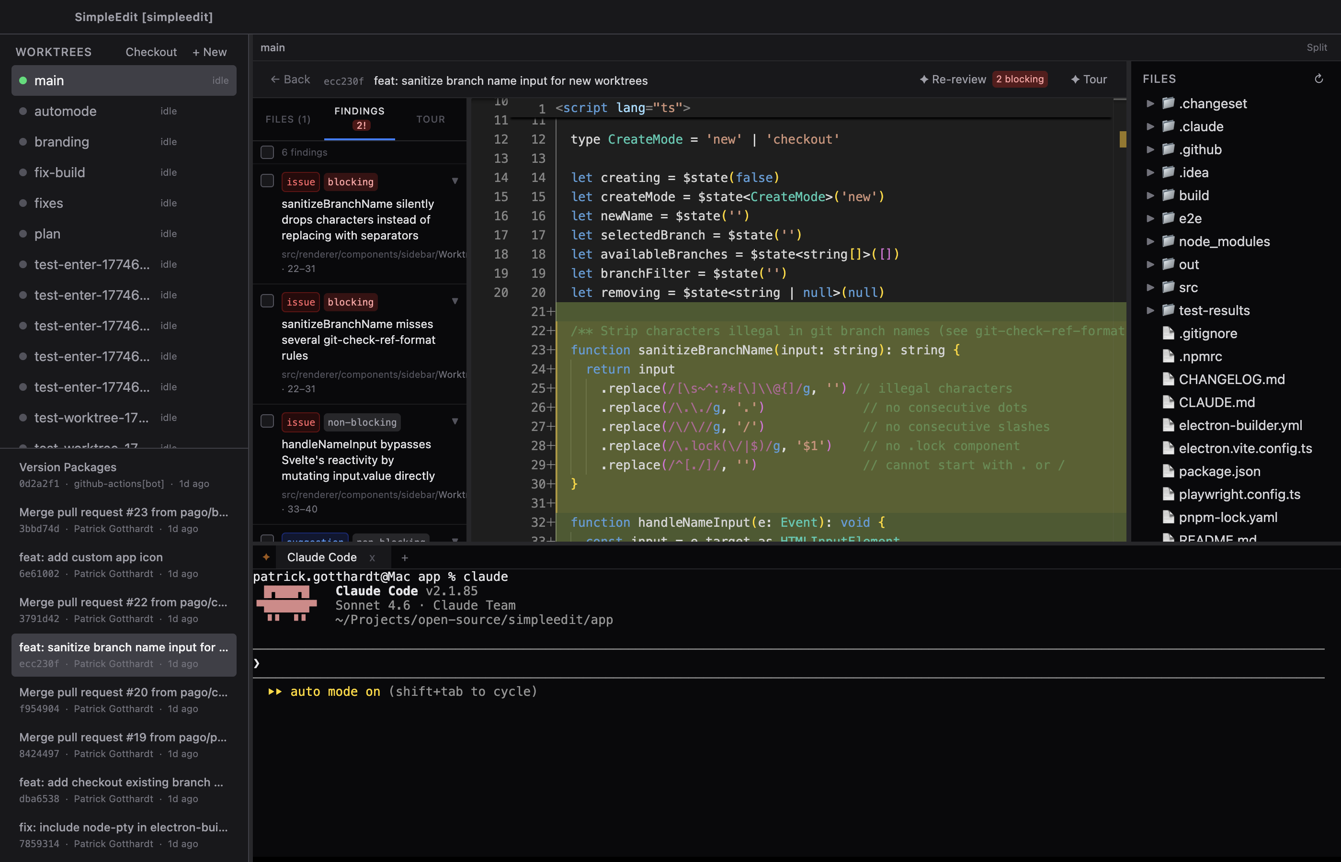
Task: Click the Claude Code sparkle icon on the terminal tab
Action: pyautogui.click(x=266, y=557)
